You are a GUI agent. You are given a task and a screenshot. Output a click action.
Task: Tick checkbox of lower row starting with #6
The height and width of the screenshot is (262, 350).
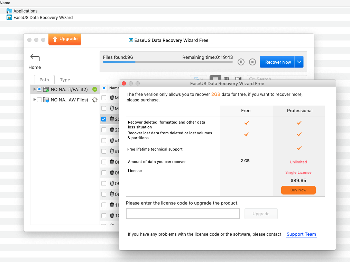[x=104, y=151]
